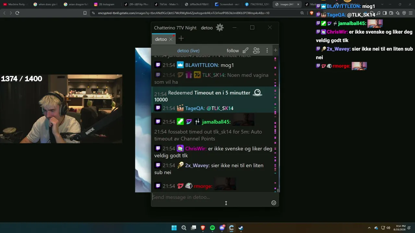Bookmark this page in browser
415x233 pixels.
coord(85,13)
